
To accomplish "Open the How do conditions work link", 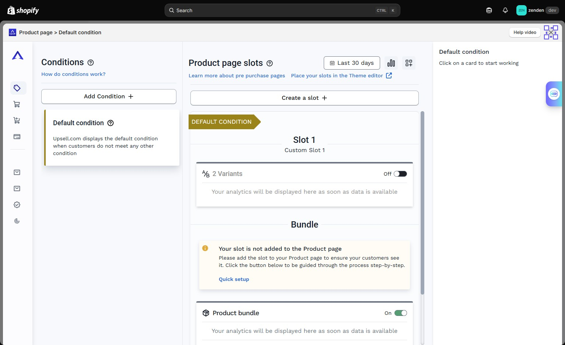I will [73, 74].
